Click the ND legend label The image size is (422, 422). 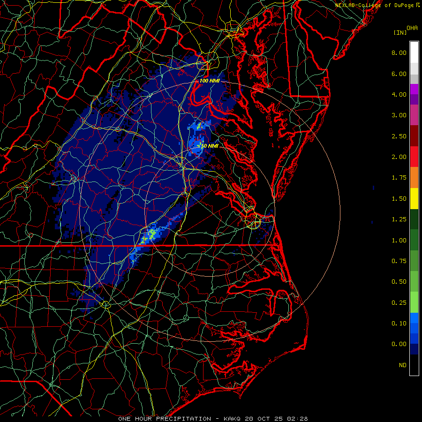pyautogui.click(x=403, y=365)
